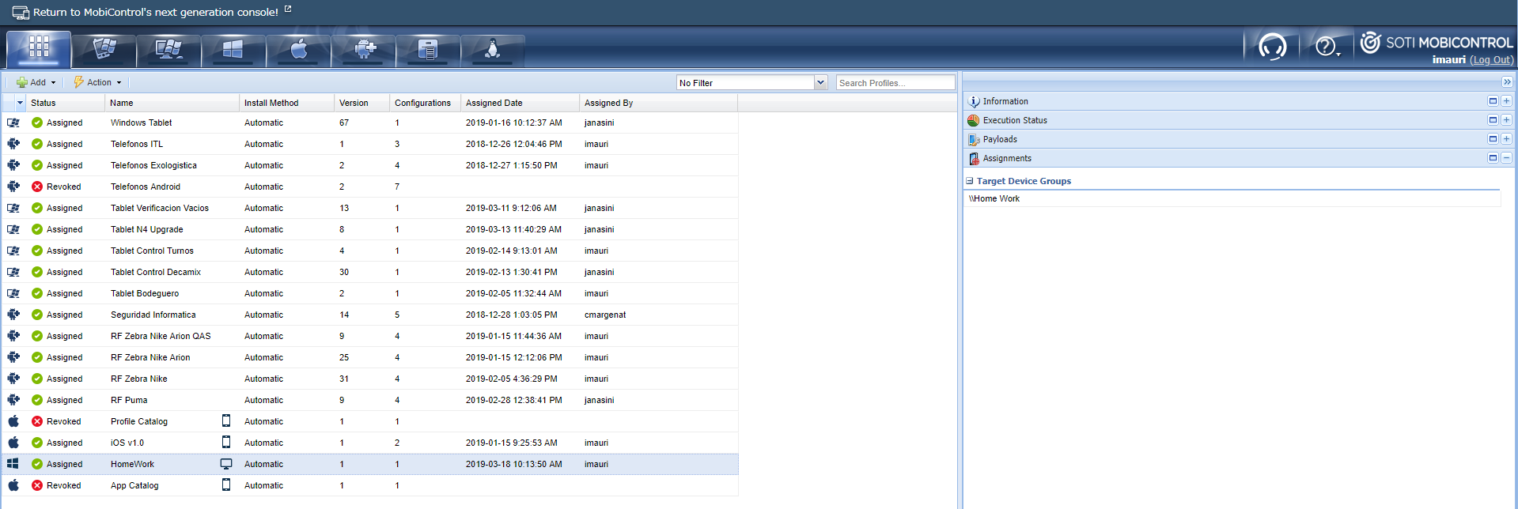
Task: Open the Add dropdown menu
Action: pos(36,82)
